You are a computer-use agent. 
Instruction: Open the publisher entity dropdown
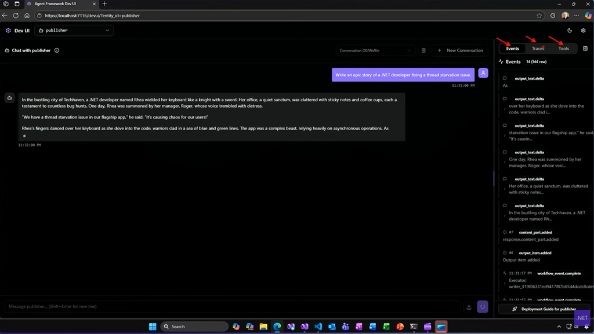click(x=74, y=30)
